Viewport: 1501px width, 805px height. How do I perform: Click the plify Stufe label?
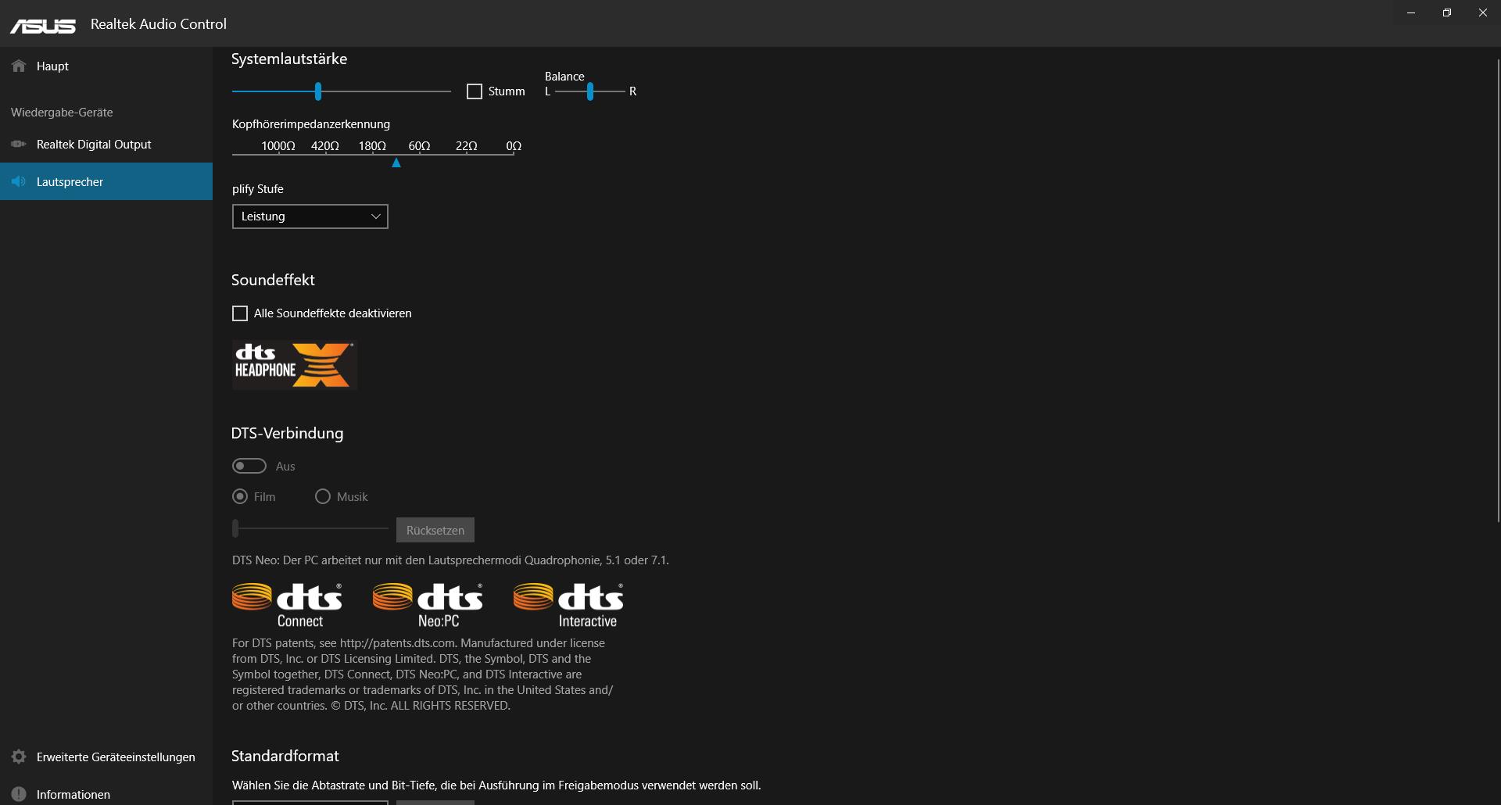(258, 189)
